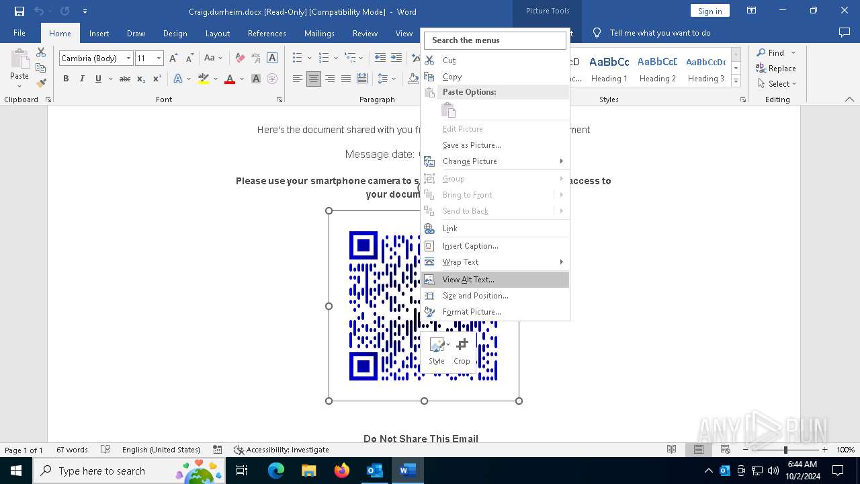Toggle center alignment

click(x=314, y=79)
